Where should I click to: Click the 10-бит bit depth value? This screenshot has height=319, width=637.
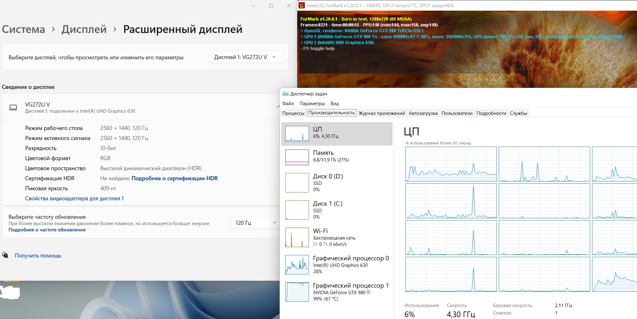click(x=108, y=148)
